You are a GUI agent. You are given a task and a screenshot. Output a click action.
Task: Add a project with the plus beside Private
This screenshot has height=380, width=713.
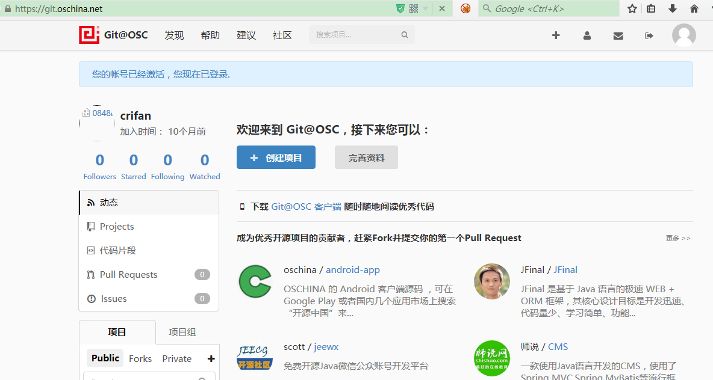(x=211, y=359)
